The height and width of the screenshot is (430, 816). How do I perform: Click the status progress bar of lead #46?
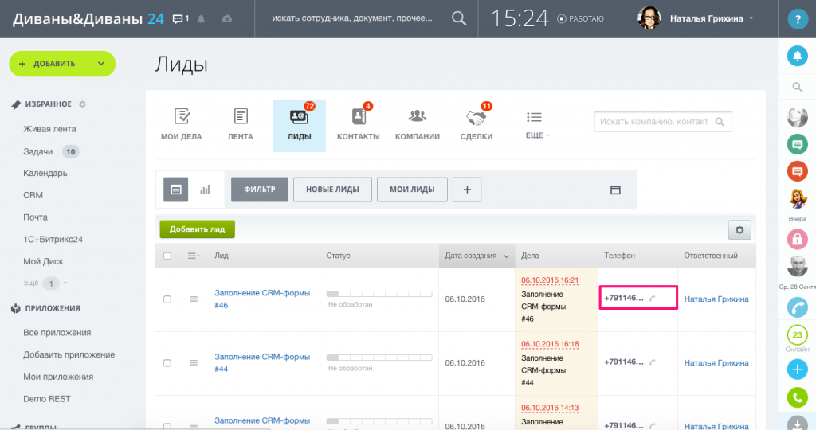[379, 294]
